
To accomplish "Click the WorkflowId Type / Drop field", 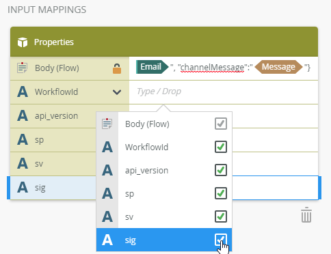I will 224,92.
